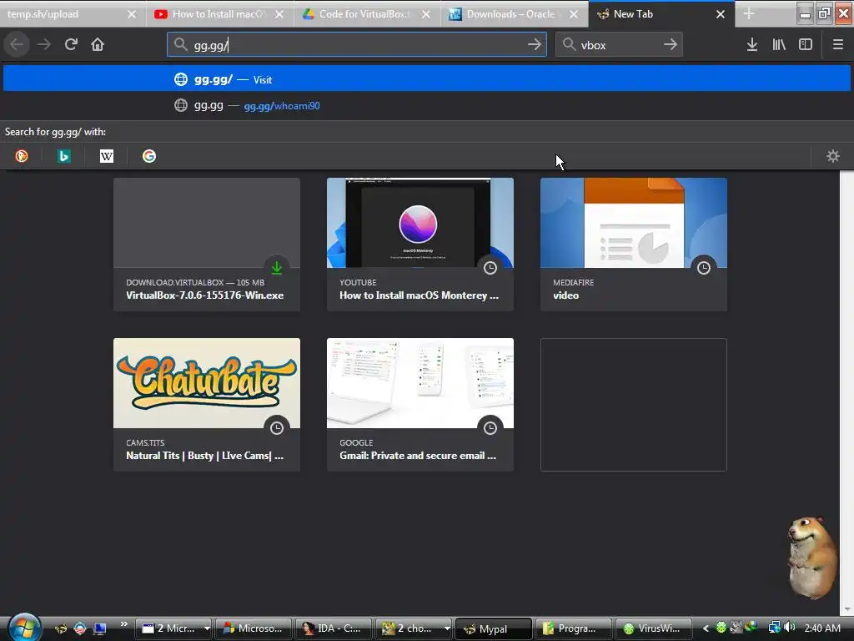Open search settings gear icon
The image size is (854, 641).
(833, 156)
